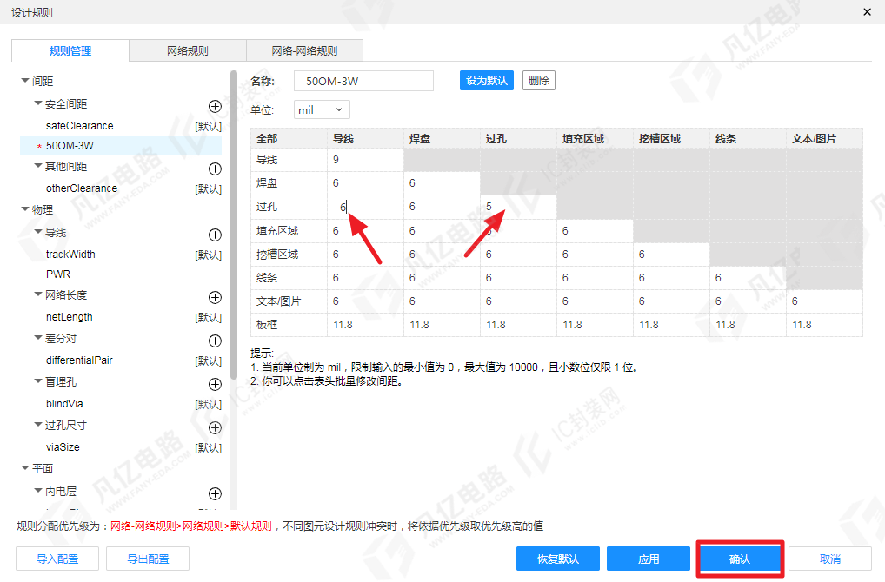Select the netLength rule
The image size is (885, 582).
click(69, 317)
